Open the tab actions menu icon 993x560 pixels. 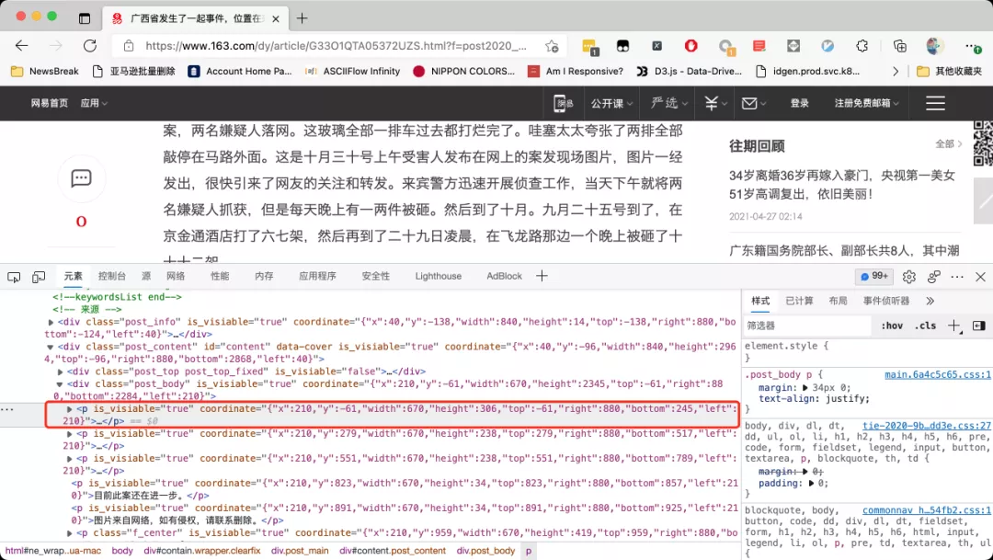85,18
